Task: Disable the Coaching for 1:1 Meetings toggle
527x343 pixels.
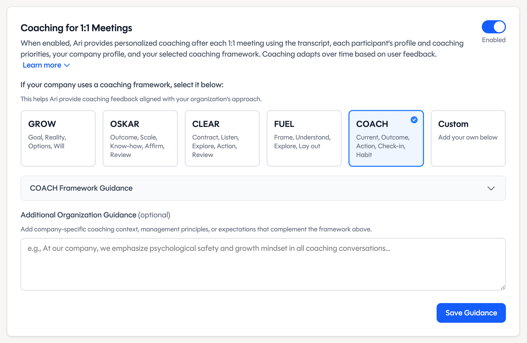Action: [494, 27]
